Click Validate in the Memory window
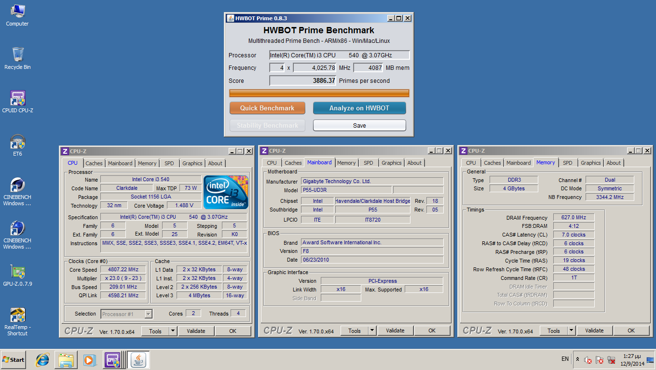This screenshot has width=656, height=370. click(594, 330)
